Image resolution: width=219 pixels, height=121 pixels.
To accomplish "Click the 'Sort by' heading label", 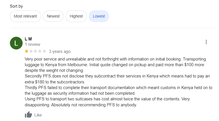I will (16, 6).
